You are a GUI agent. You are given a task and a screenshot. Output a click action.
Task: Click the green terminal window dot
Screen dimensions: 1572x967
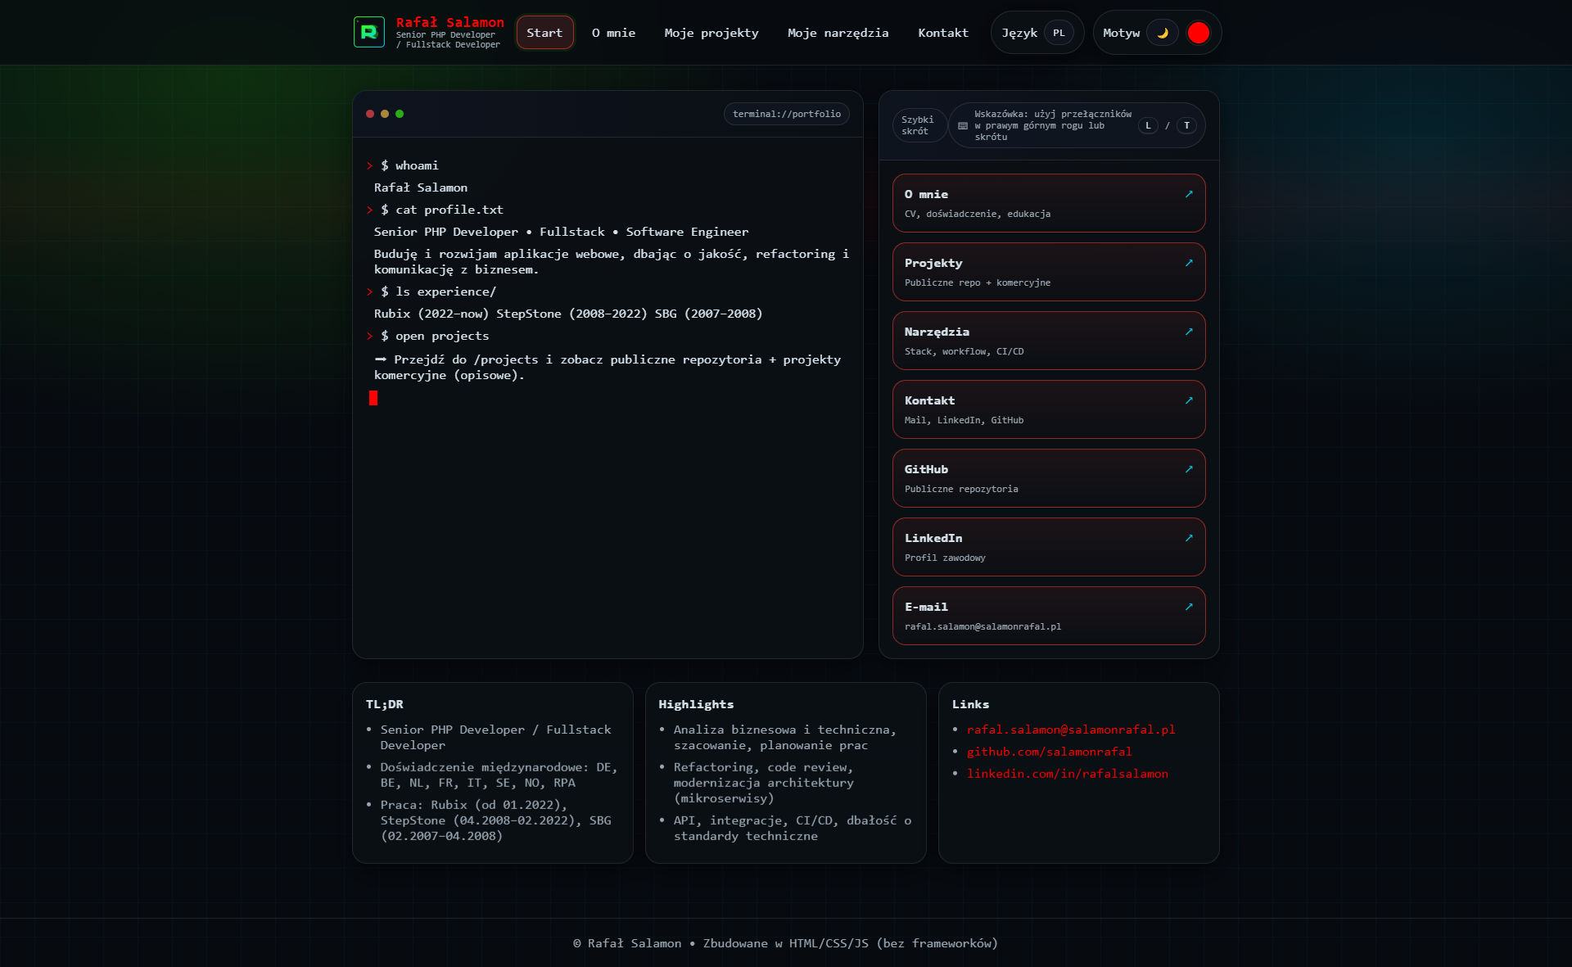pos(399,114)
